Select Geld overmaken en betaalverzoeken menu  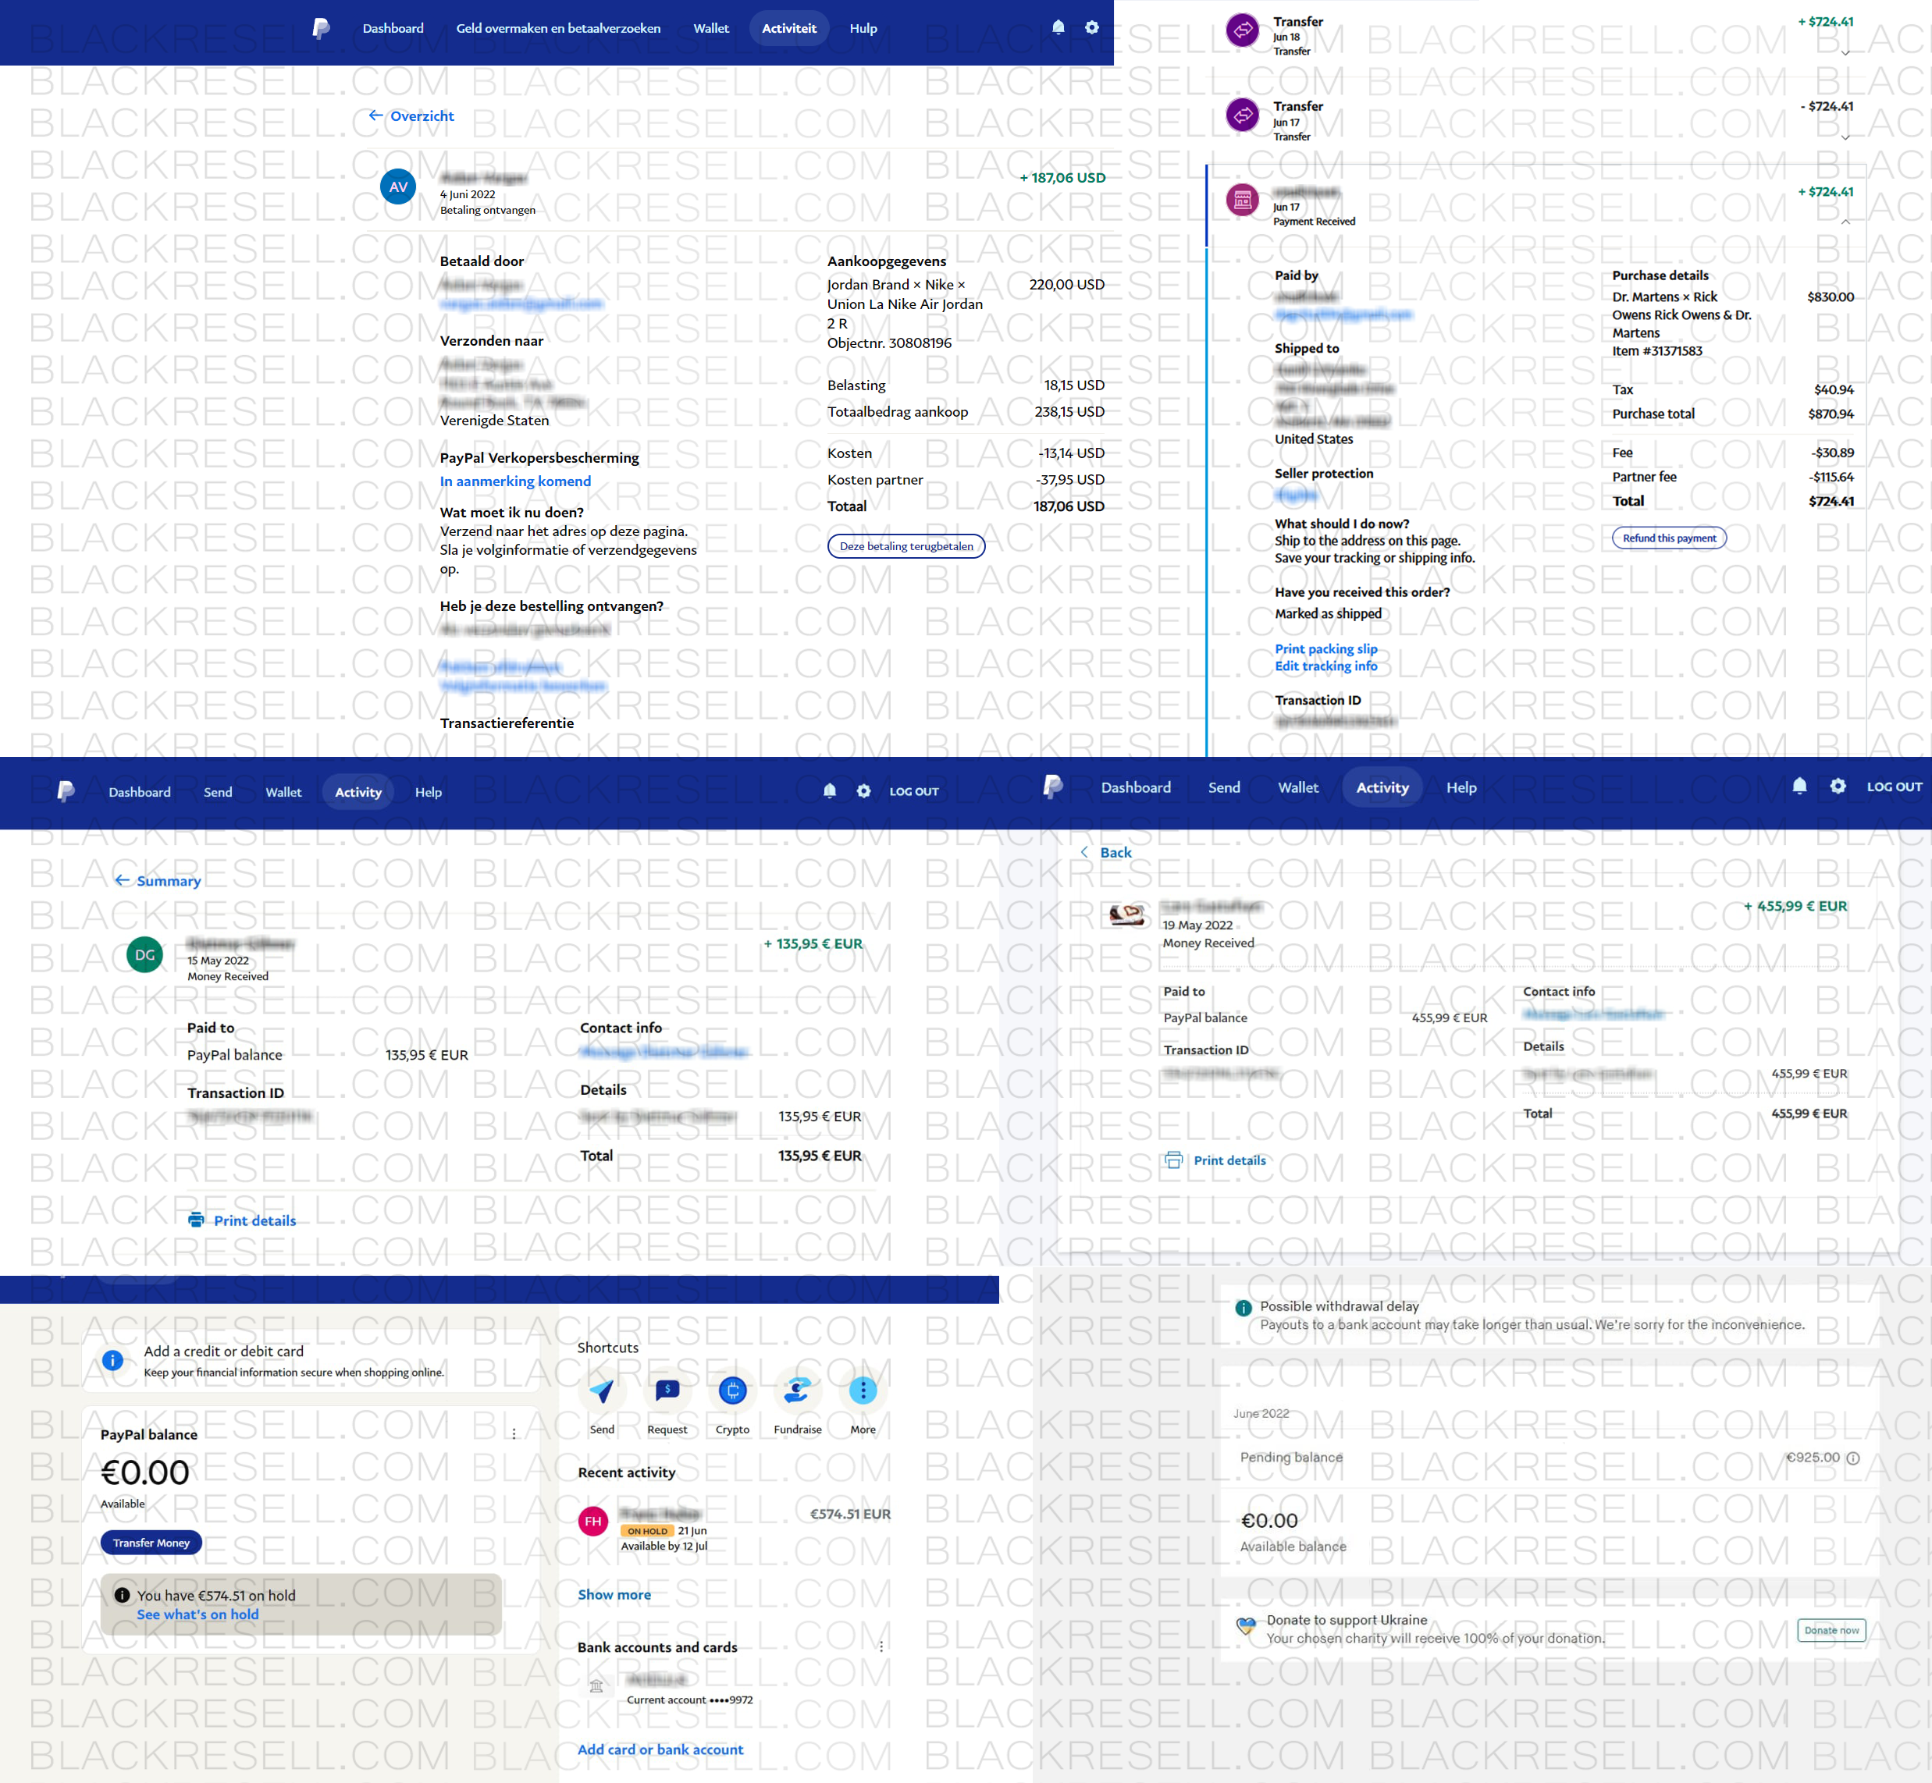click(558, 28)
